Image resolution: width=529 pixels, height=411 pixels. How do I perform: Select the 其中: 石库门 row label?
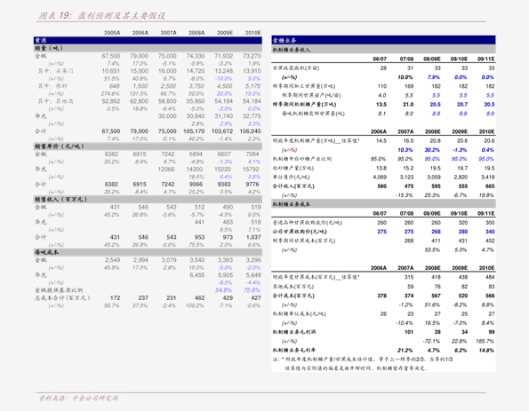[55, 71]
